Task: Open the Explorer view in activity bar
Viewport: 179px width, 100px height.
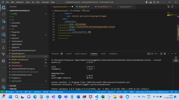Action: coord(3,7)
